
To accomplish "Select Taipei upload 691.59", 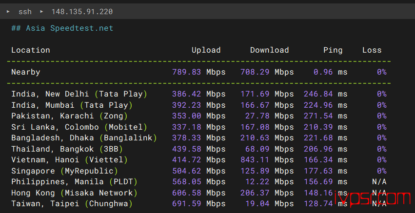I will [x=187, y=204].
